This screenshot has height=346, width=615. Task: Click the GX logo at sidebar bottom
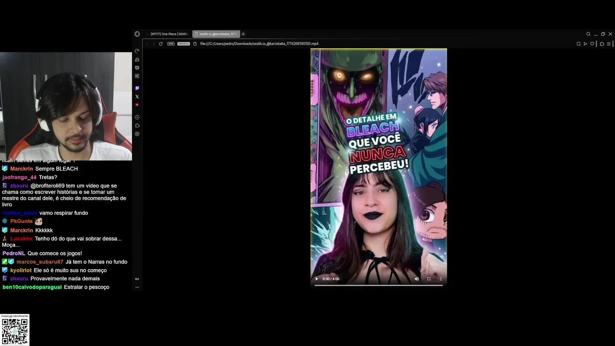tap(137, 279)
